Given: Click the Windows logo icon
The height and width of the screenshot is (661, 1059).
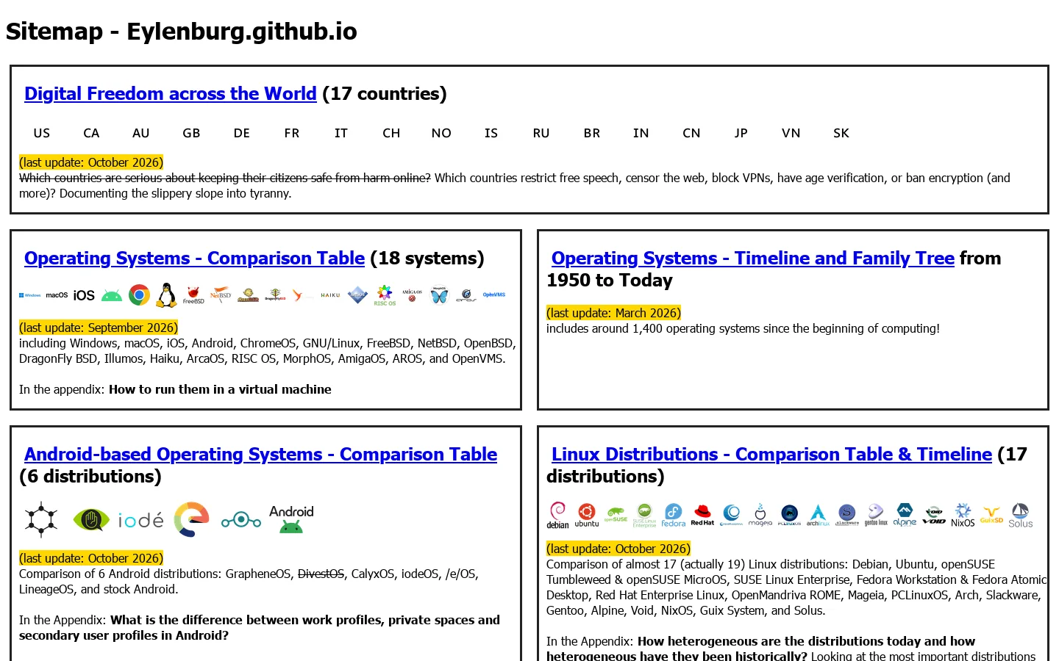Looking at the screenshot, I should pos(29,295).
